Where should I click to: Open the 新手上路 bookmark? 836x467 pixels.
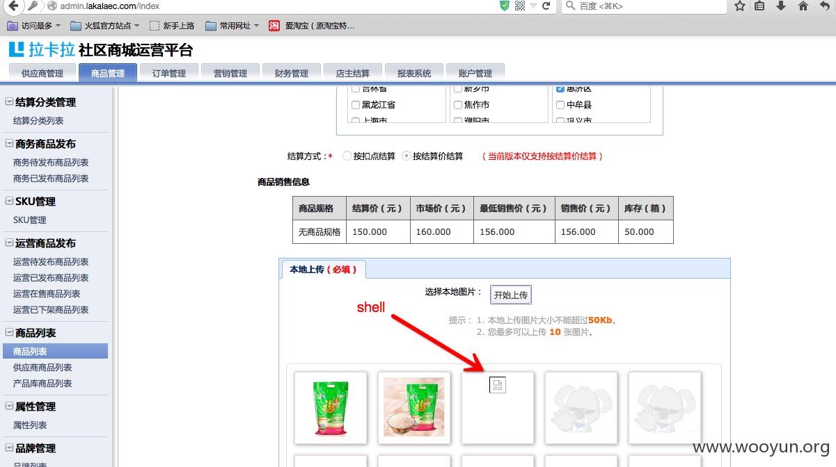pyautogui.click(x=172, y=26)
